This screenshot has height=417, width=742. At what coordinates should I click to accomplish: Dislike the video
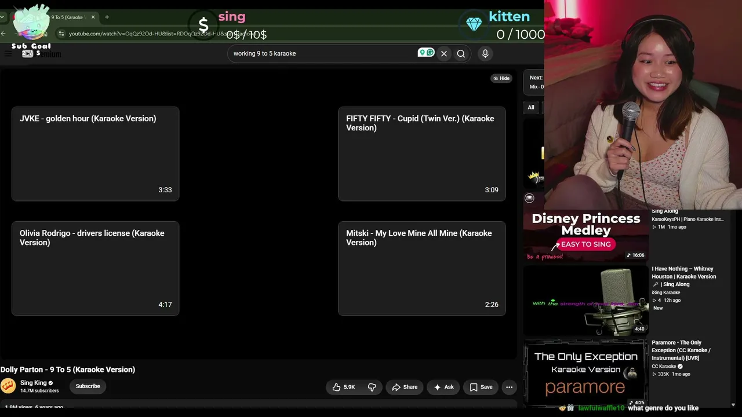(372, 387)
